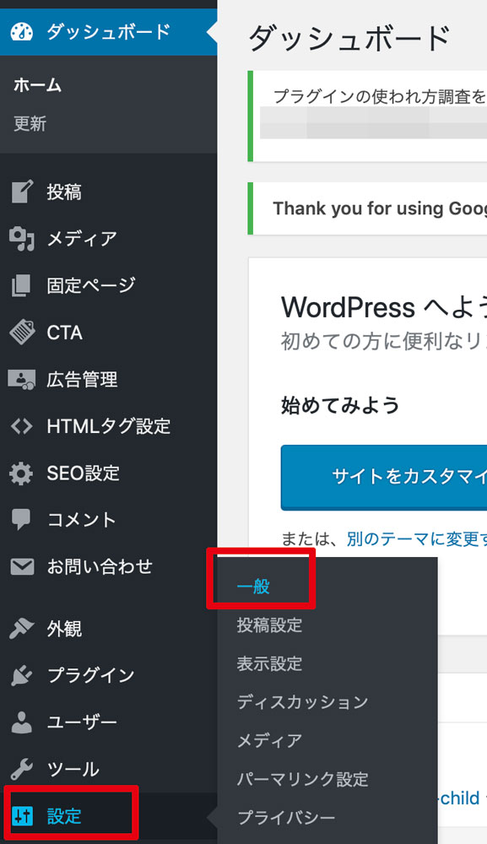Click the お問い合わせ envelope icon
The height and width of the screenshot is (844, 487).
(22, 567)
